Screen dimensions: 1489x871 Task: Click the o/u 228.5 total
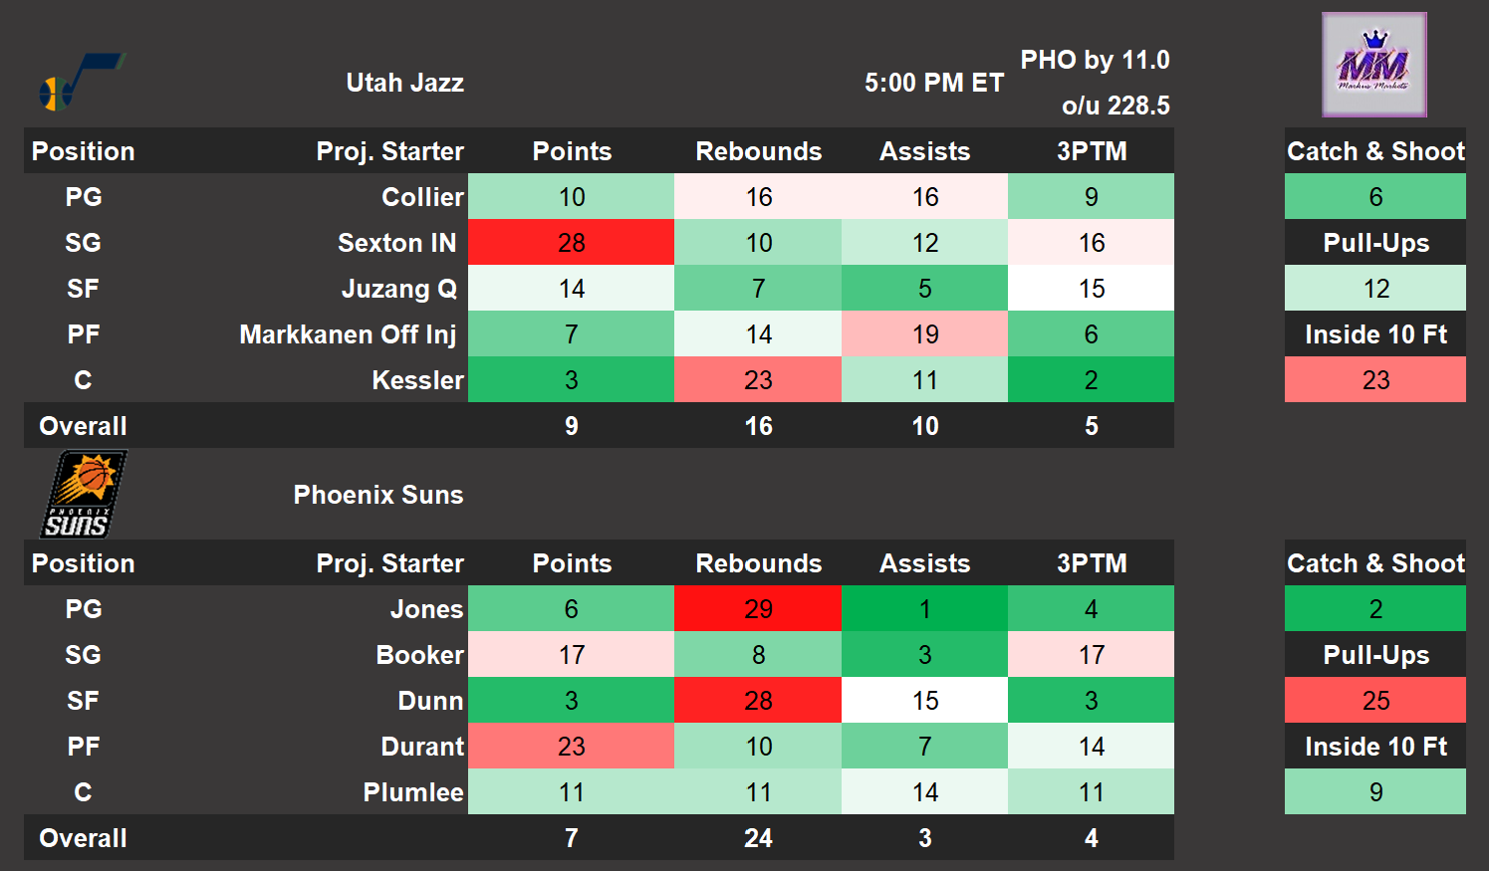1116,106
